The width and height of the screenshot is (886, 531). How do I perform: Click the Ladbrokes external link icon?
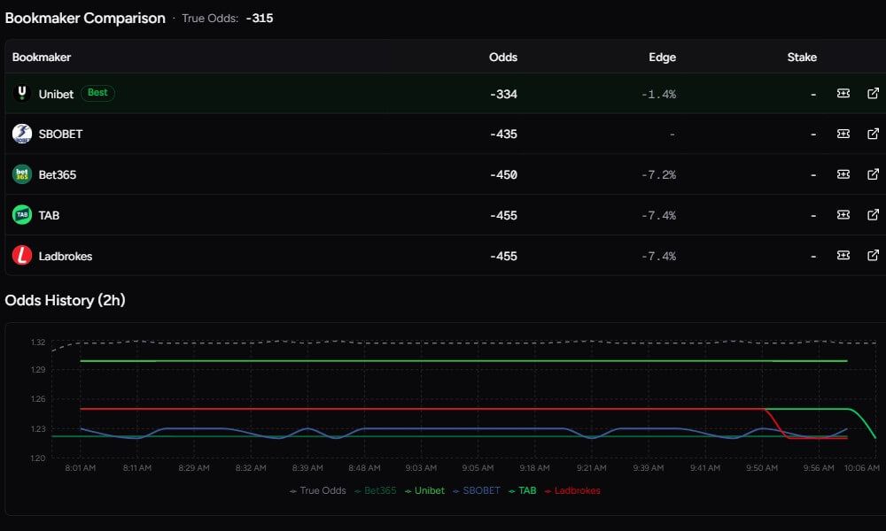pos(874,256)
